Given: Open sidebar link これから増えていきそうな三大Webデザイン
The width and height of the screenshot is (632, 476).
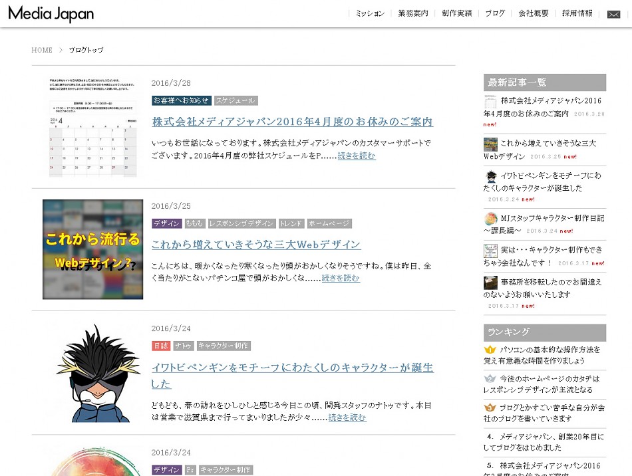Looking at the screenshot, I should point(540,150).
